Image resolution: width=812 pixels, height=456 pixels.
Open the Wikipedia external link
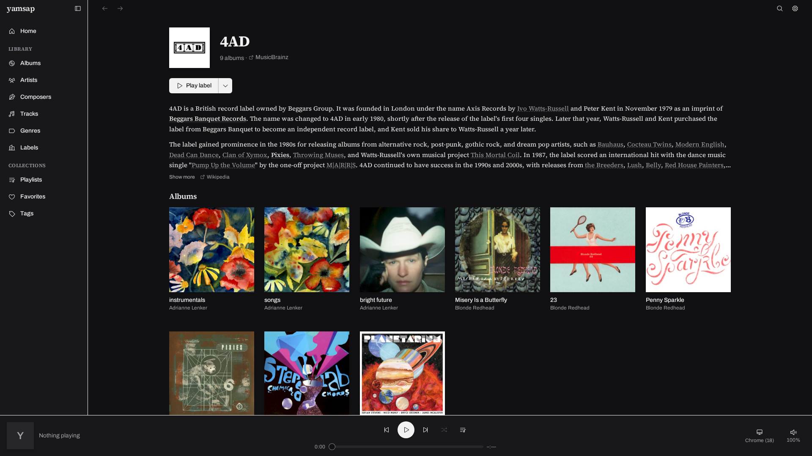(x=215, y=177)
